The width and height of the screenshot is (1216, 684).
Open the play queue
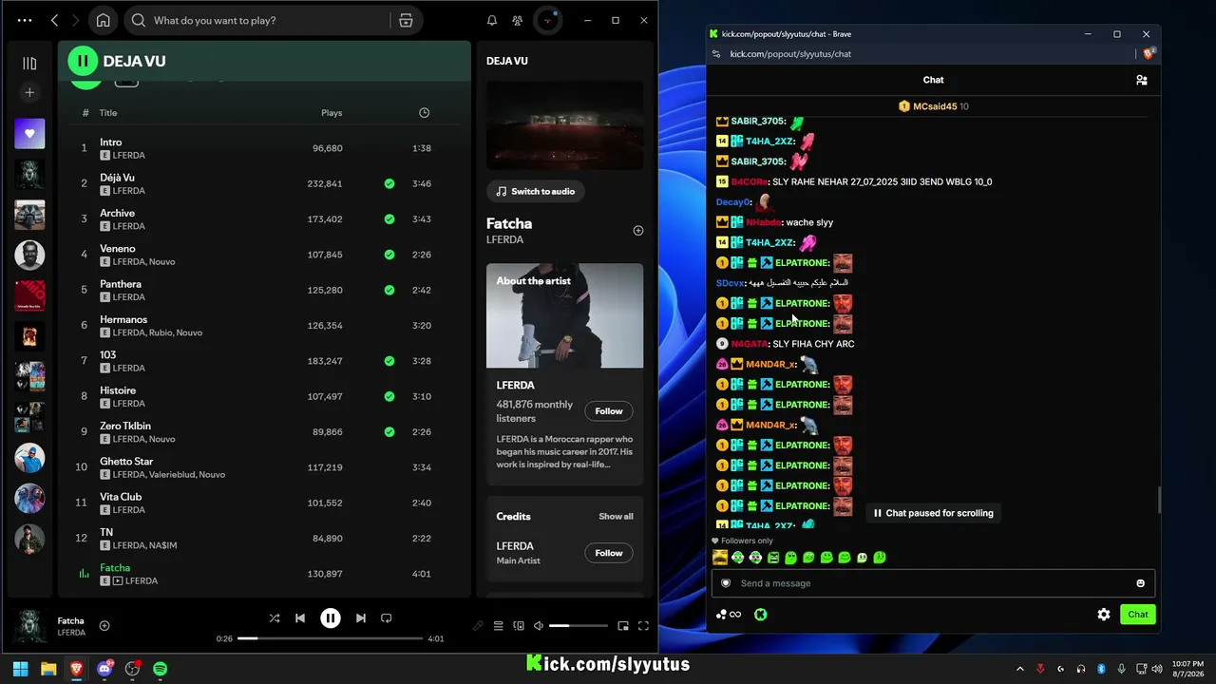498,626
